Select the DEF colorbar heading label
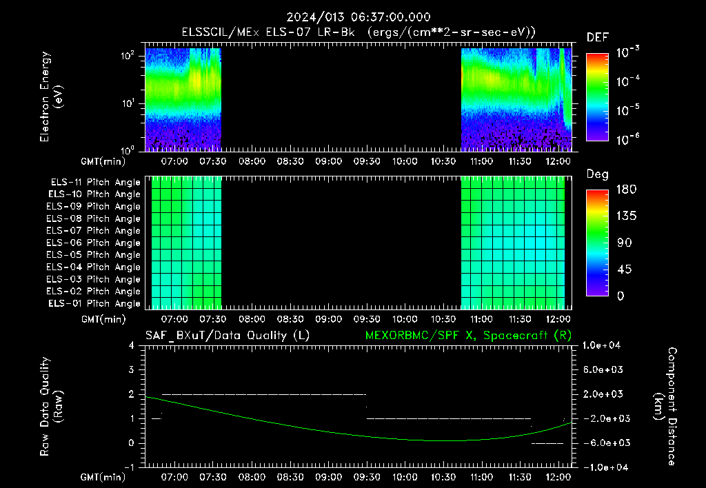The image size is (706, 488). 598,38
